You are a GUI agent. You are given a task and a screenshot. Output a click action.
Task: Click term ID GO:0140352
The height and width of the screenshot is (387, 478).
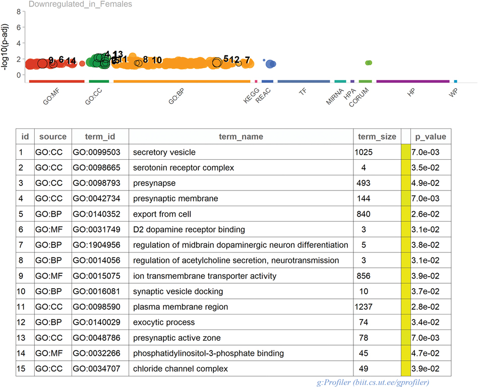[x=96, y=214]
